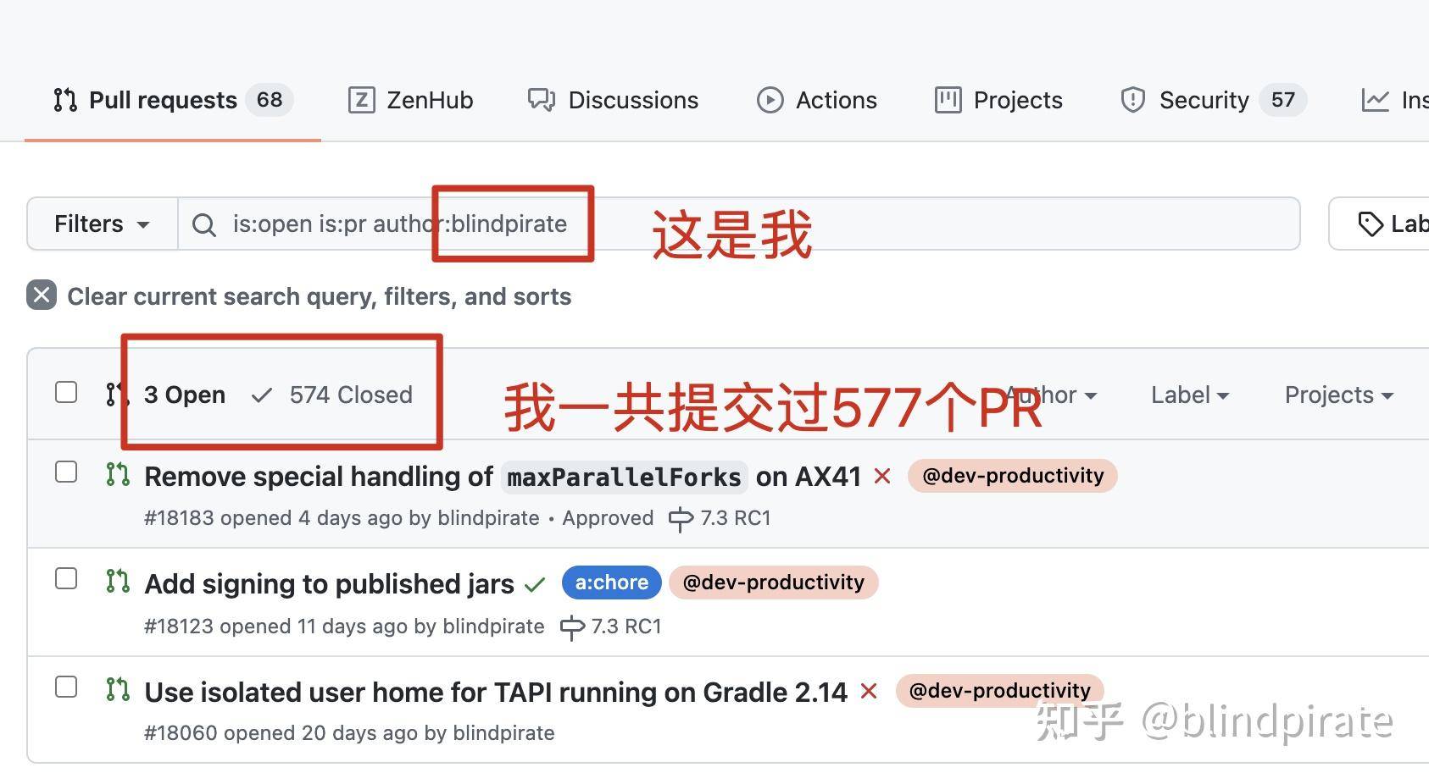Viewport: 1429px width, 784px height.
Task: Click open PR icon of TAPI row
Action: (118, 689)
